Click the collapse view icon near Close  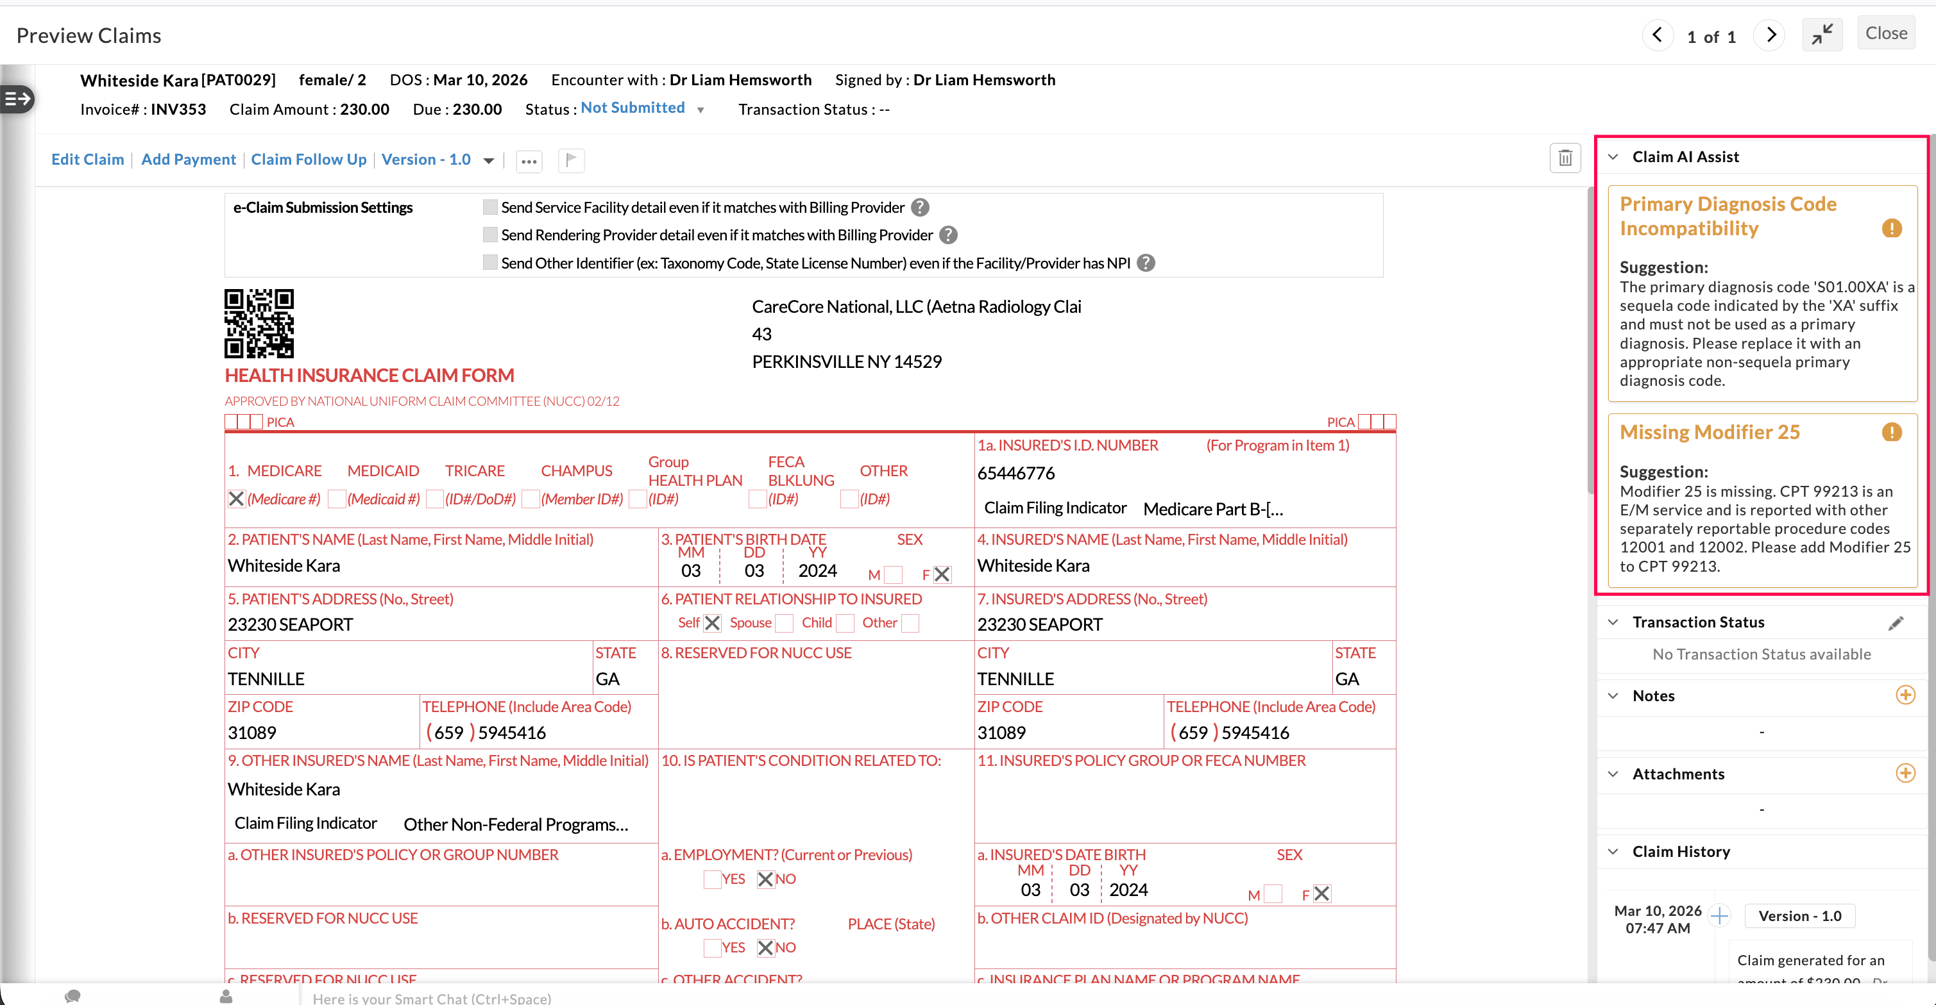click(1822, 34)
